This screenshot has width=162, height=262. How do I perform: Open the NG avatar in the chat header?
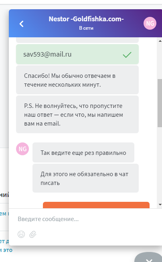[x=150, y=23]
